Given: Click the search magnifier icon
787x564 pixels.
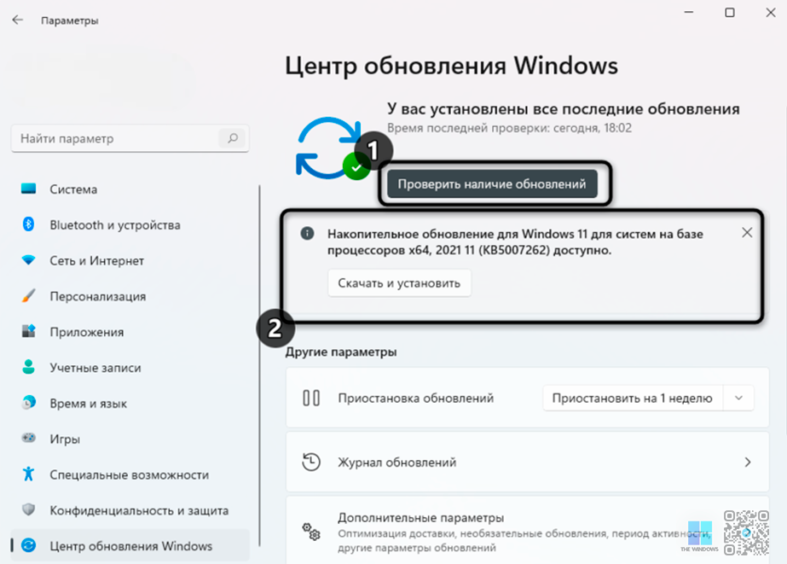Looking at the screenshot, I should 233,138.
